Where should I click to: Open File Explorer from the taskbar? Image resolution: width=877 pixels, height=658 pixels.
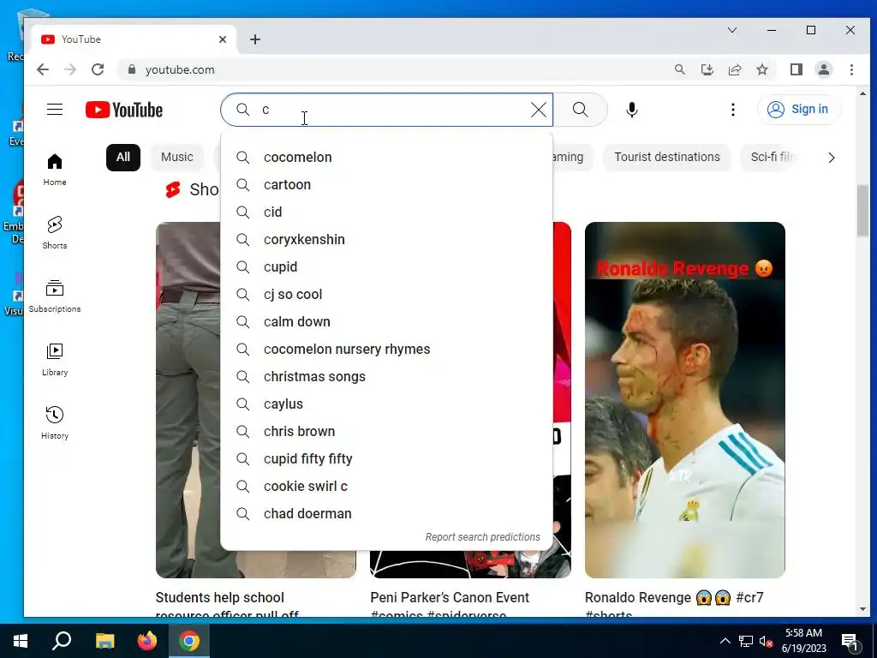coord(104,641)
